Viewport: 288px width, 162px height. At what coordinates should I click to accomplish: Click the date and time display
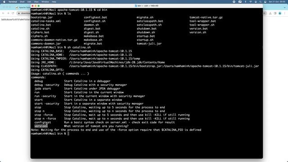tap(277, 2)
